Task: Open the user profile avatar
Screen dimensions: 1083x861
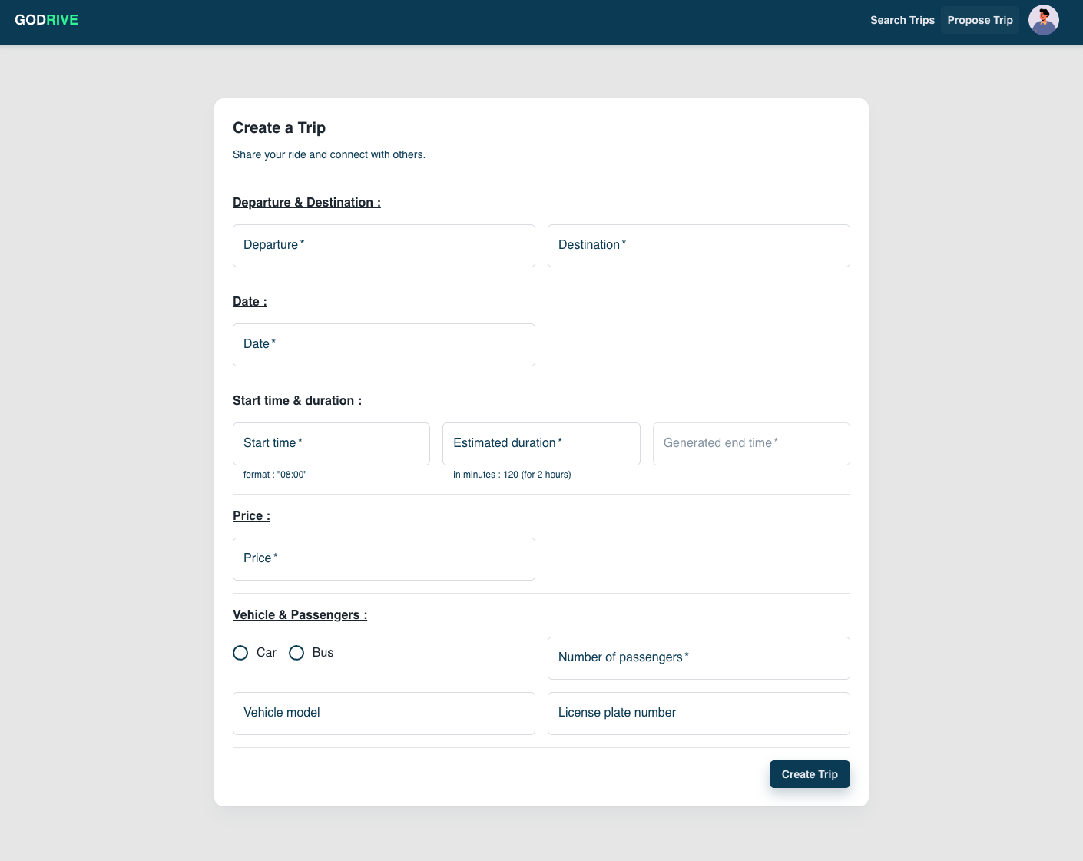Action: tap(1043, 20)
